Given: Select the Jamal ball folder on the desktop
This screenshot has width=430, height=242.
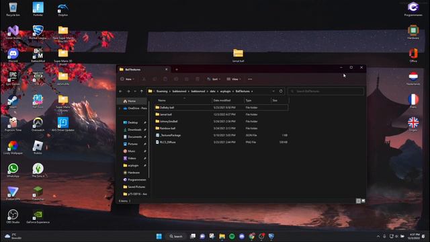Looking at the screenshot, I should [238, 54].
